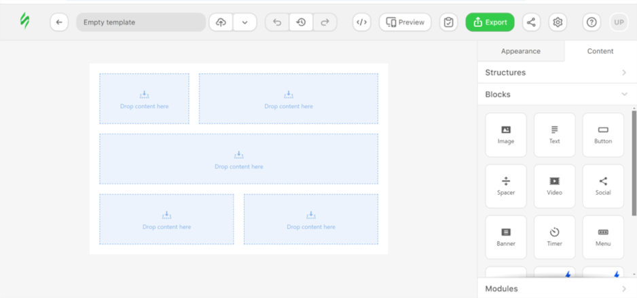Open the code editor icon
The height and width of the screenshot is (298, 637).
point(362,22)
